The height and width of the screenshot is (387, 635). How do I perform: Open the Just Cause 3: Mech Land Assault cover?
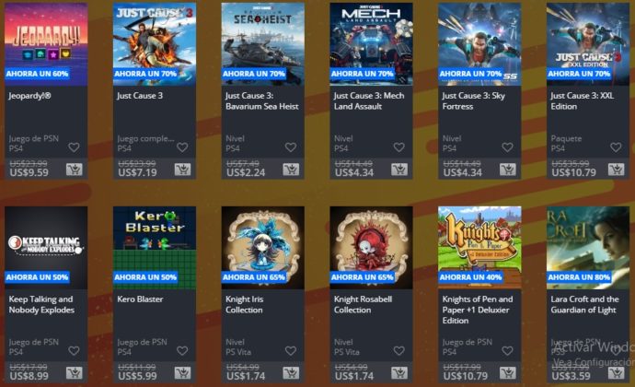point(372,44)
